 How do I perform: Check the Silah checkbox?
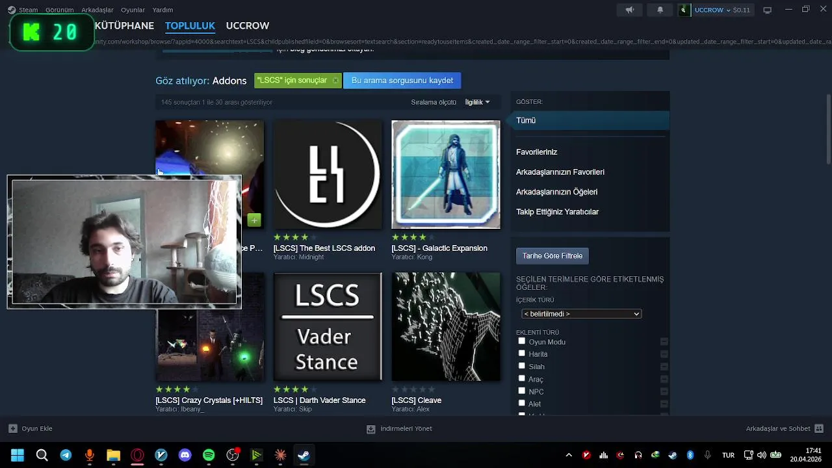(x=521, y=366)
